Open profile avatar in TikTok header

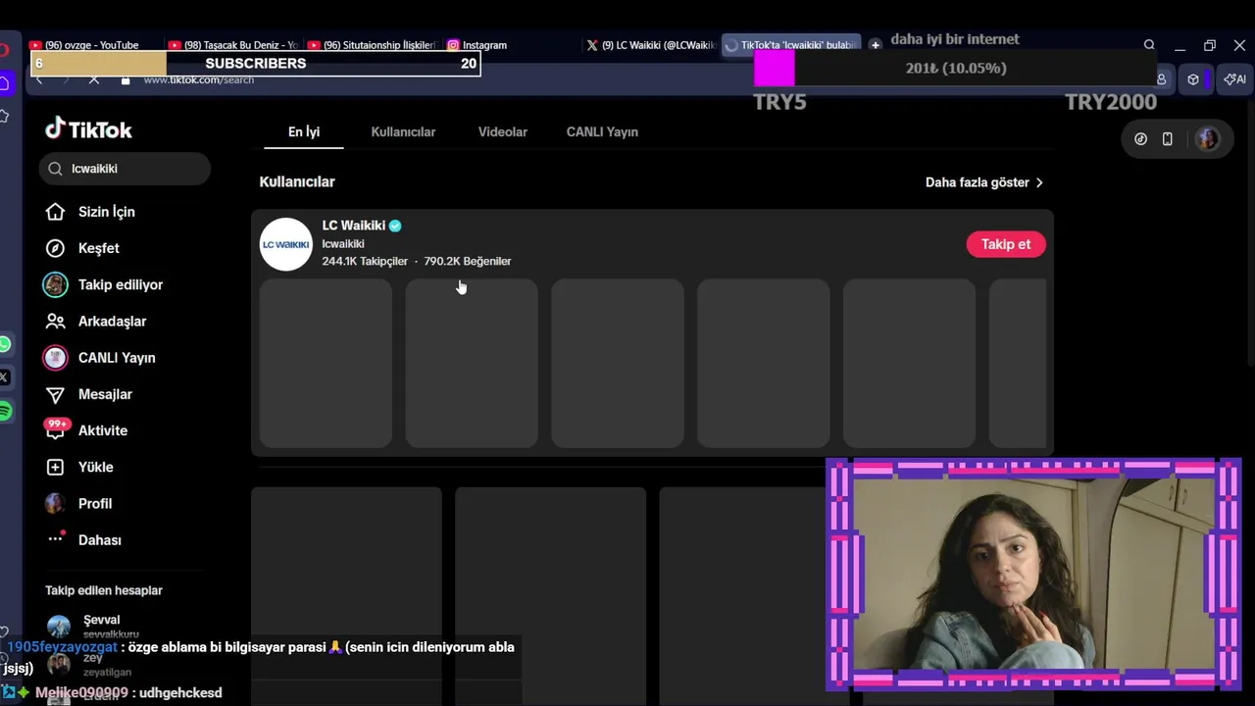point(1207,139)
